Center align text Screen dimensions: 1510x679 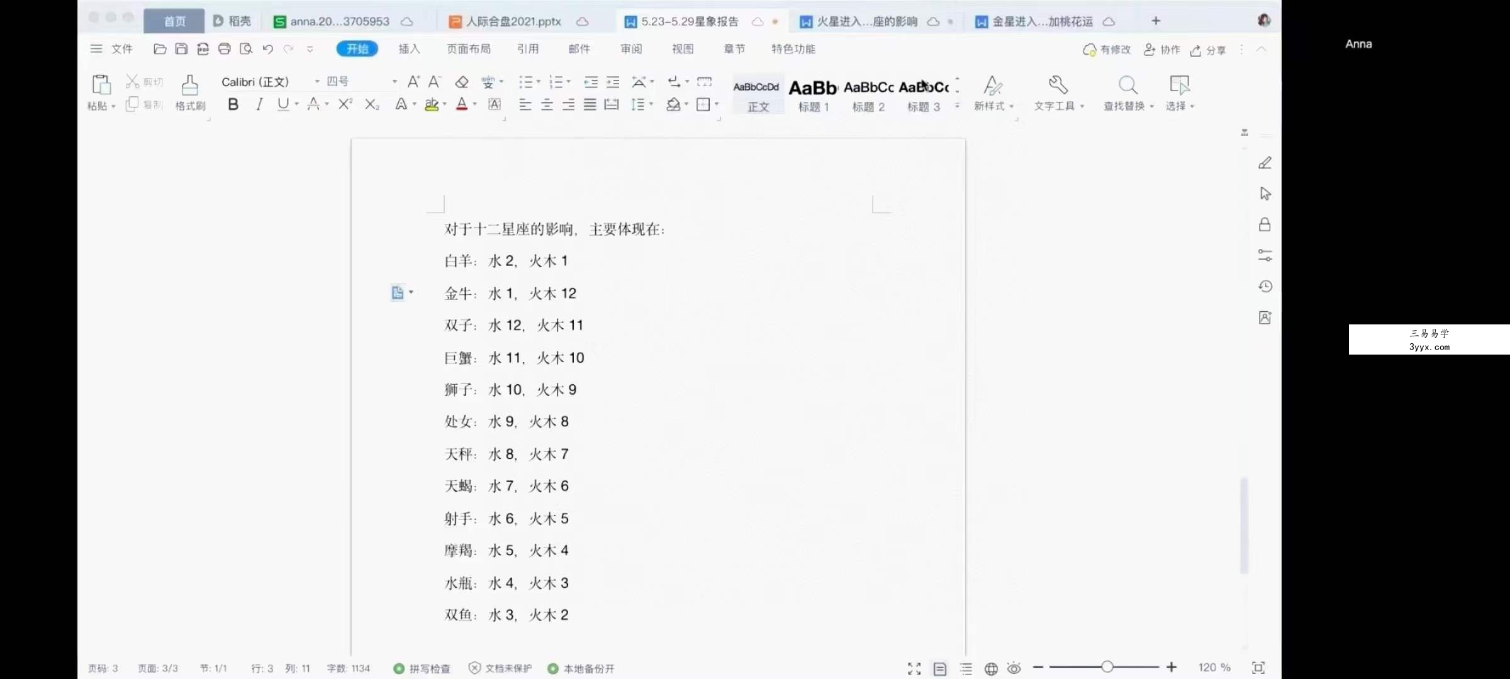[x=547, y=104]
